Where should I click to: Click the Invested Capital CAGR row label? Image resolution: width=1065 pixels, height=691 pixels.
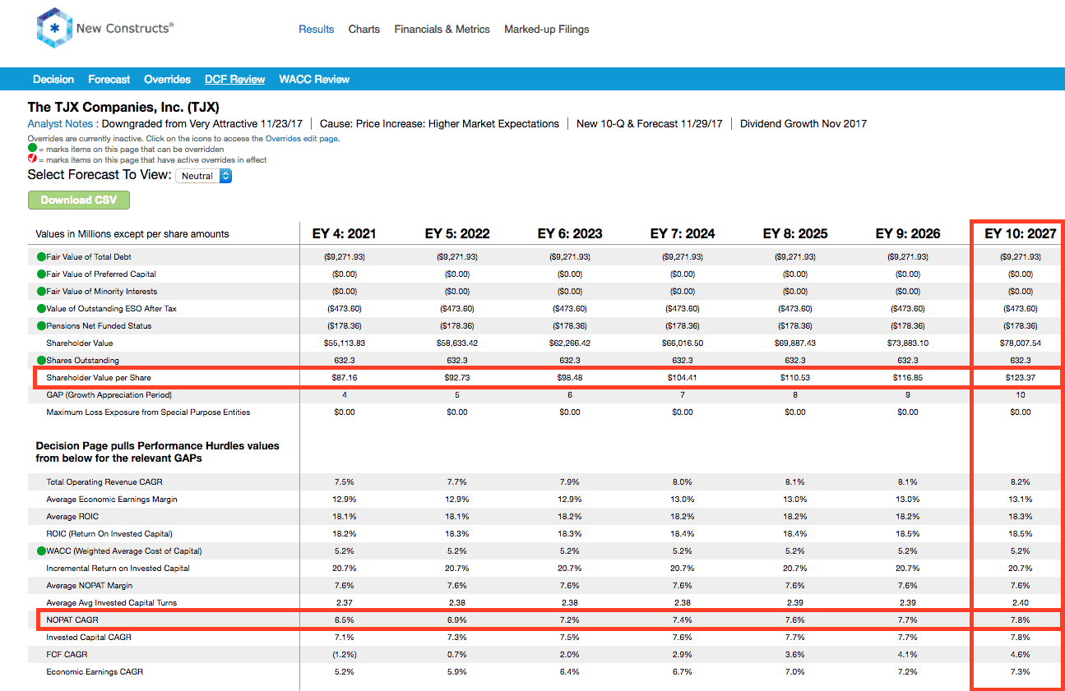tap(89, 637)
